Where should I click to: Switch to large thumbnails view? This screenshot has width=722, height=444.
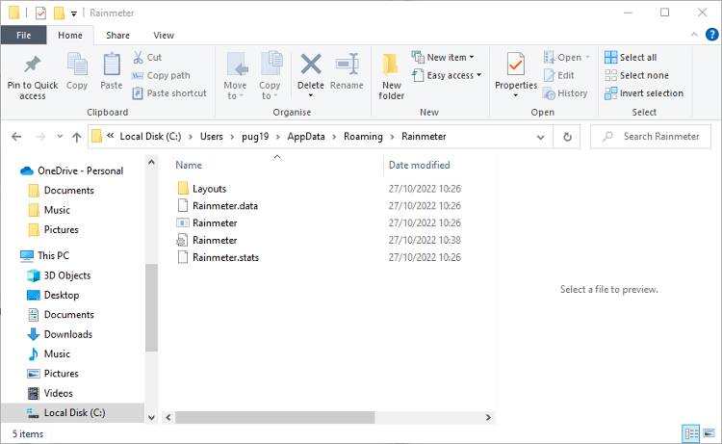point(709,433)
